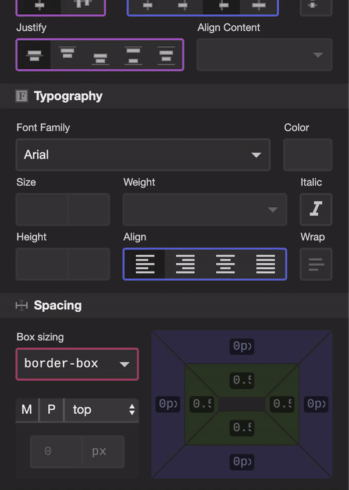Image resolution: width=349 pixels, height=490 pixels.
Task: Click the font Size input field
Action: 42,209
